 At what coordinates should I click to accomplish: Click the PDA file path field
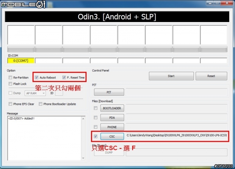(177, 117)
